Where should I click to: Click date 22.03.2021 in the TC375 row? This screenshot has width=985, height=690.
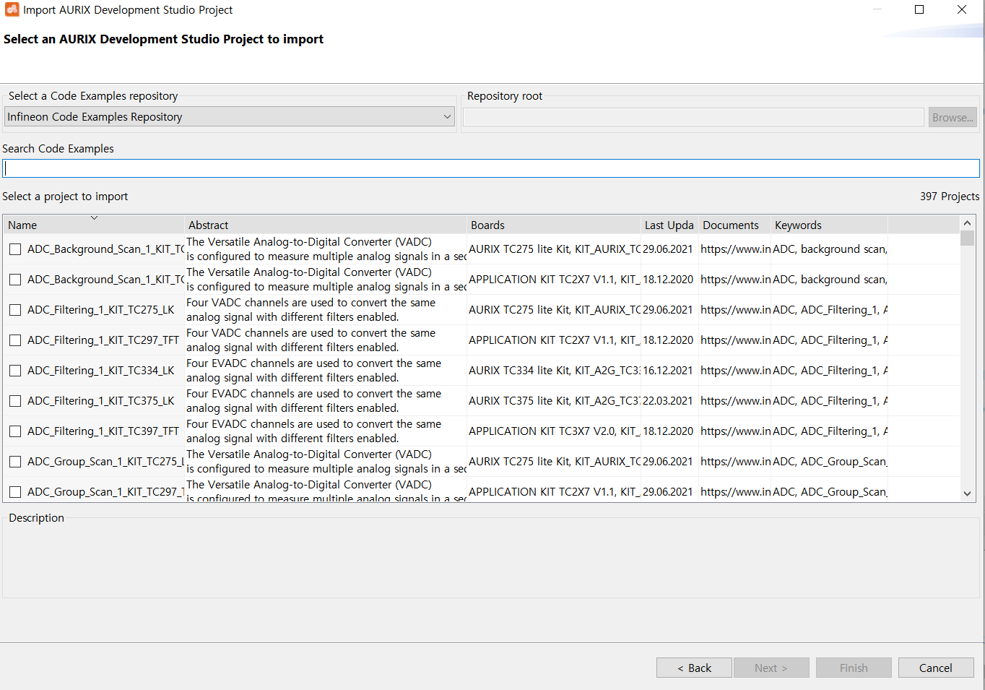[668, 401]
